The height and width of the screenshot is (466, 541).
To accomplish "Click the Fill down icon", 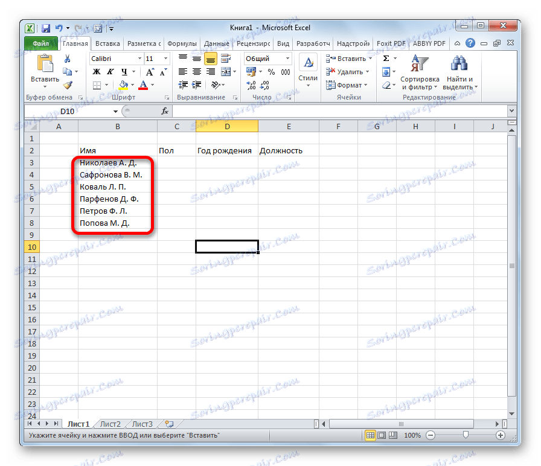I will click(x=386, y=72).
